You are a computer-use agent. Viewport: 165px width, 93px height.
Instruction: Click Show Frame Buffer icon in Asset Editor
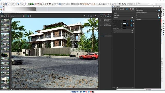pos(133,9)
